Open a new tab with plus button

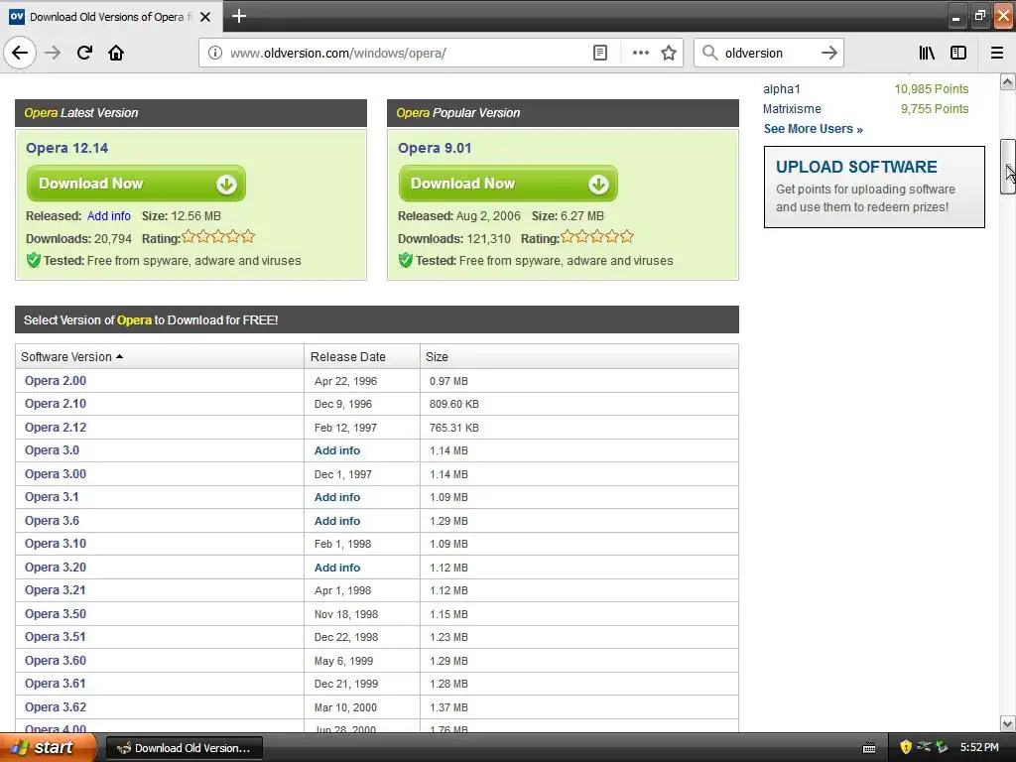(x=238, y=16)
